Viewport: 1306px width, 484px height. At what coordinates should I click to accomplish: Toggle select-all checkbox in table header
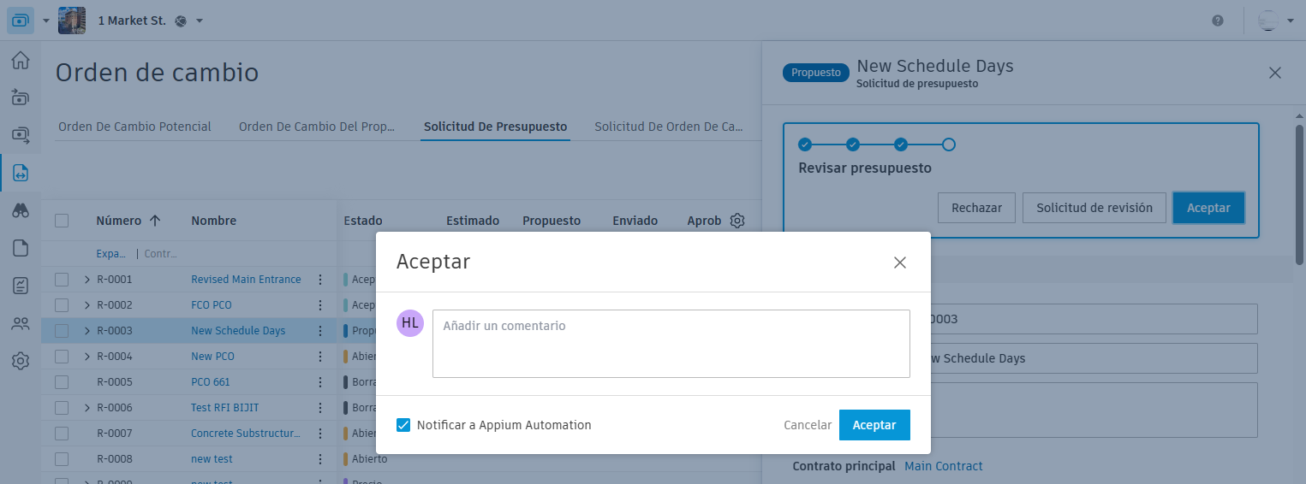[62, 221]
